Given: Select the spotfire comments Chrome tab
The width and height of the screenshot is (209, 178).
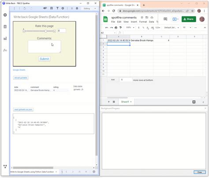Looking at the screenshot, I should (x=120, y=5).
